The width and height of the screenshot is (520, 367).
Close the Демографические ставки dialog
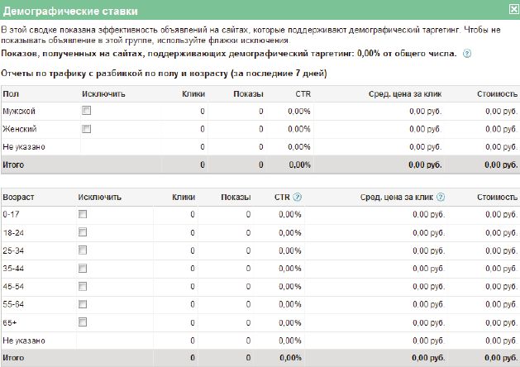(x=511, y=10)
